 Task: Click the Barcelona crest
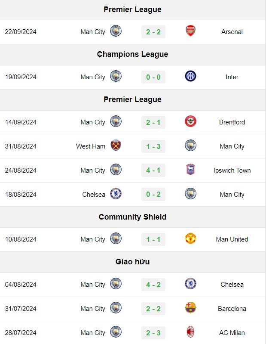(x=190, y=307)
